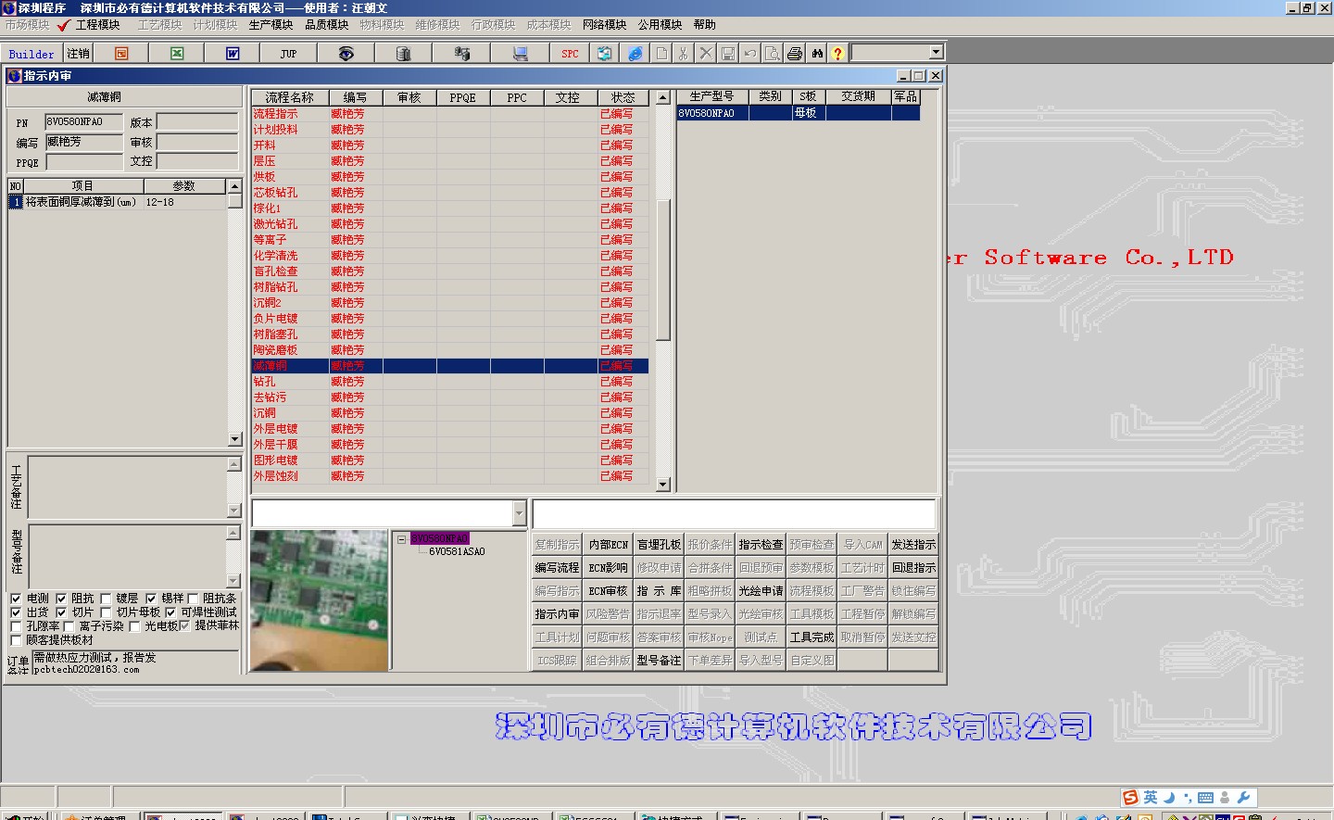Select the 钻孔 process row

pyautogui.click(x=449, y=382)
